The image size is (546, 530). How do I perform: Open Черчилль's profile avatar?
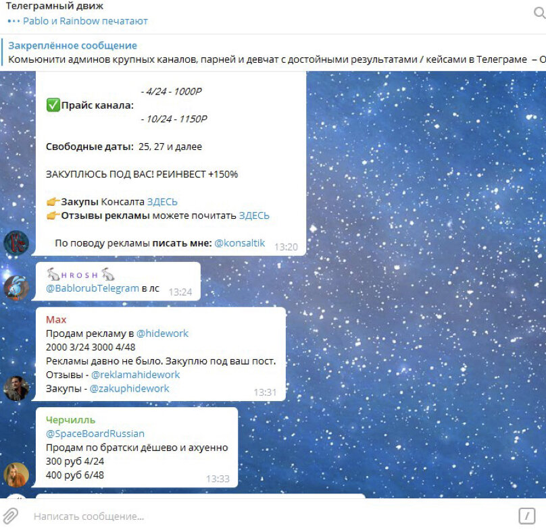tap(16, 475)
